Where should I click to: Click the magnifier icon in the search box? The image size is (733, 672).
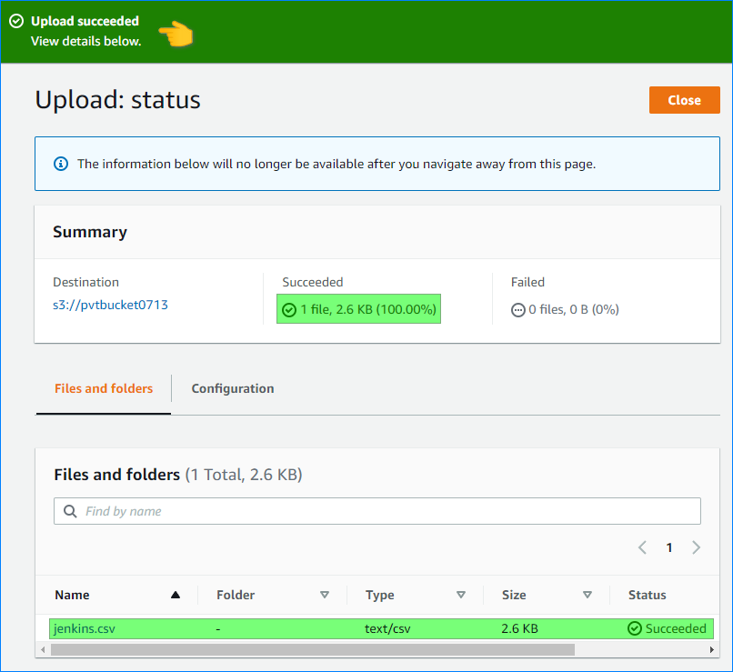(x=70, y=511)
